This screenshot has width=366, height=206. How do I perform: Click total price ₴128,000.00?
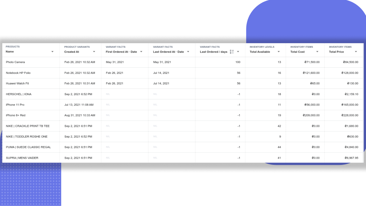(350, 73)
